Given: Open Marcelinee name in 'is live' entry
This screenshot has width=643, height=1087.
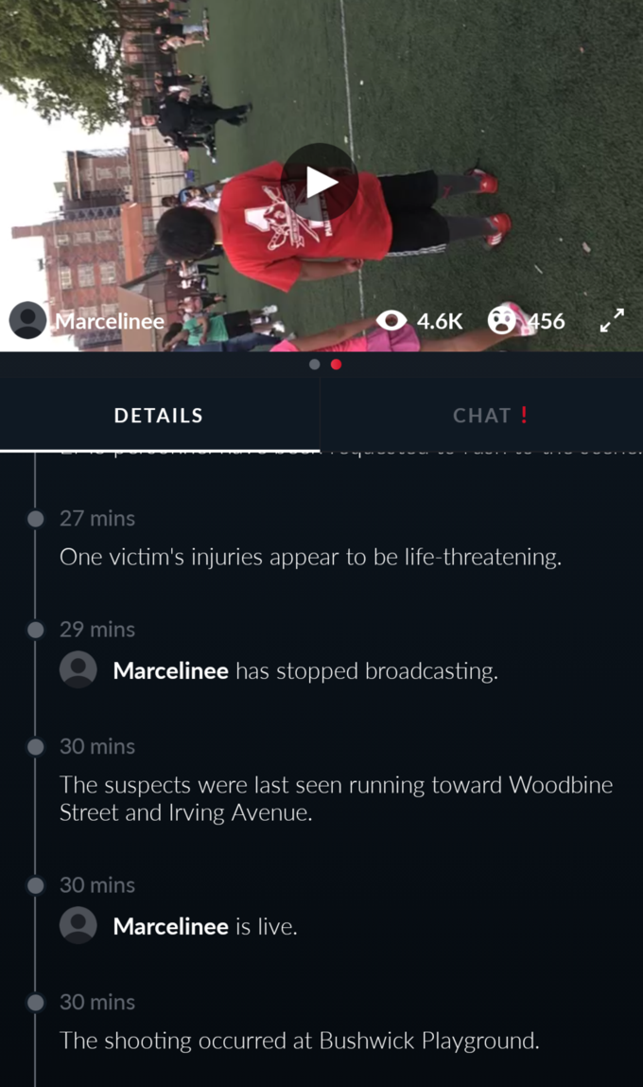Looking at the screenshot, I should (x=171, y=926).
